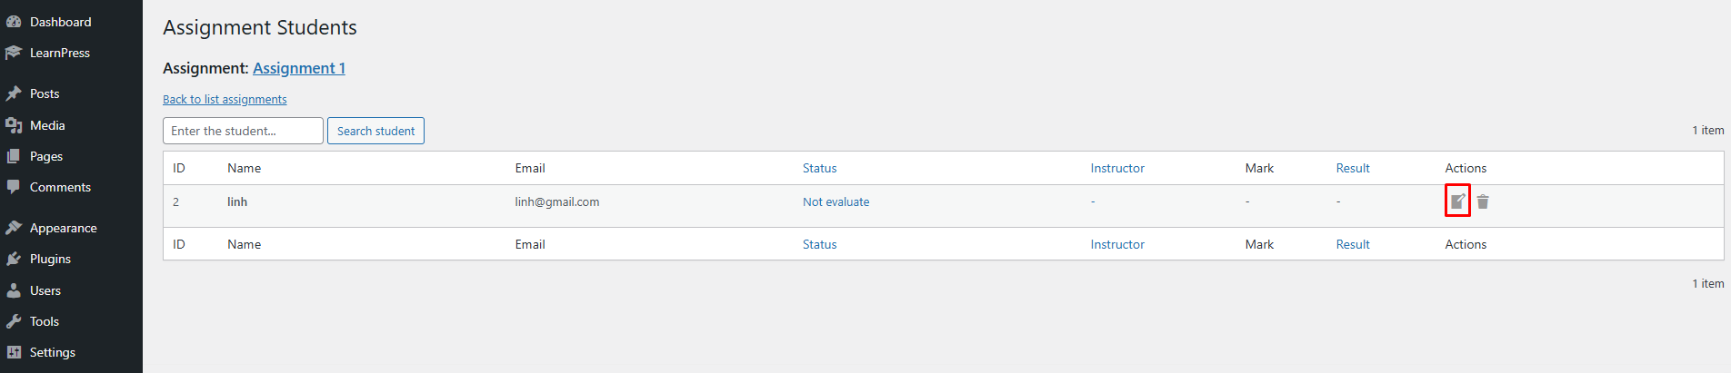This screenshot has width=1731, height=373.
Task: Go back to list assignments
Action: pos(225,100)
